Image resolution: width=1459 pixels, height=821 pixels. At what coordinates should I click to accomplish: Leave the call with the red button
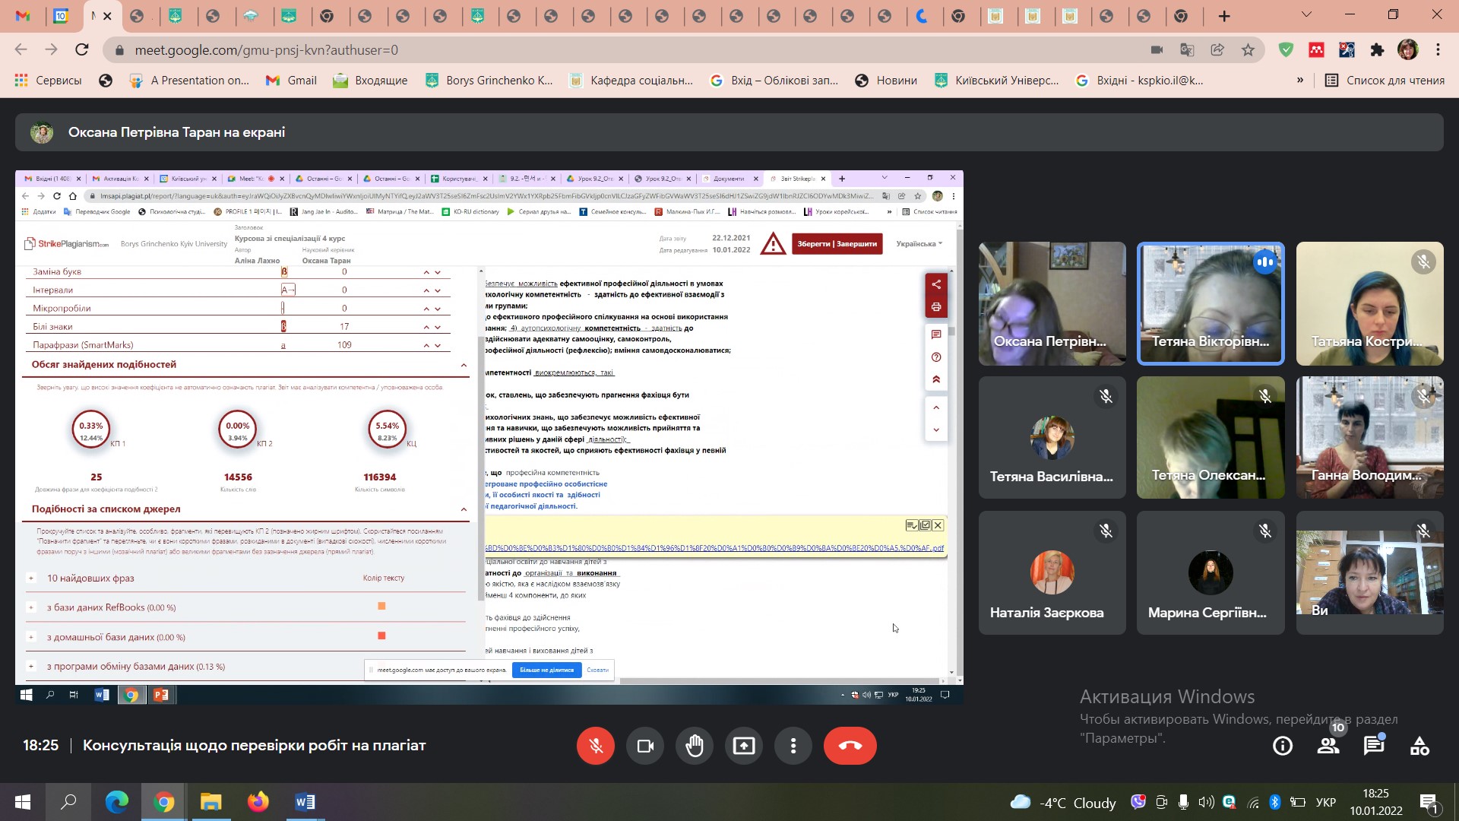click(850, 746)
